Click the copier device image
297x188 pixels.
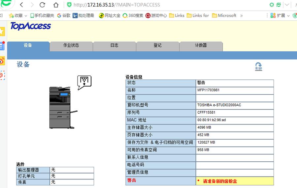coord(63,108)
